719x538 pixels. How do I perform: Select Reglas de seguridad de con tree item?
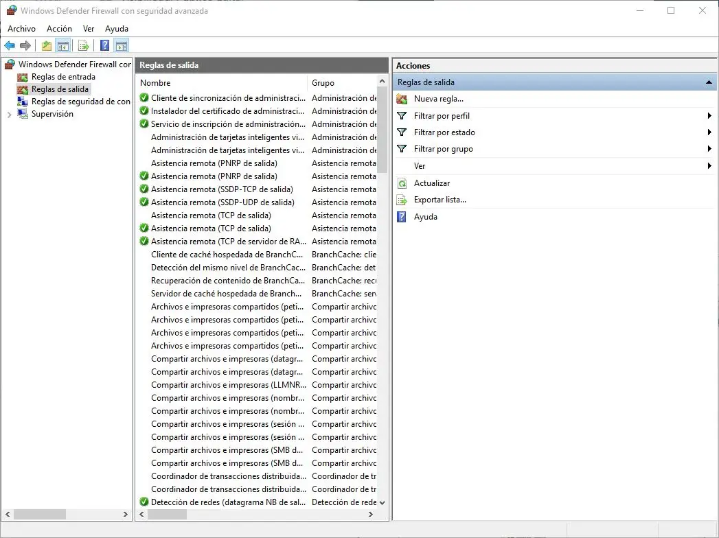(x=81, y=102)
